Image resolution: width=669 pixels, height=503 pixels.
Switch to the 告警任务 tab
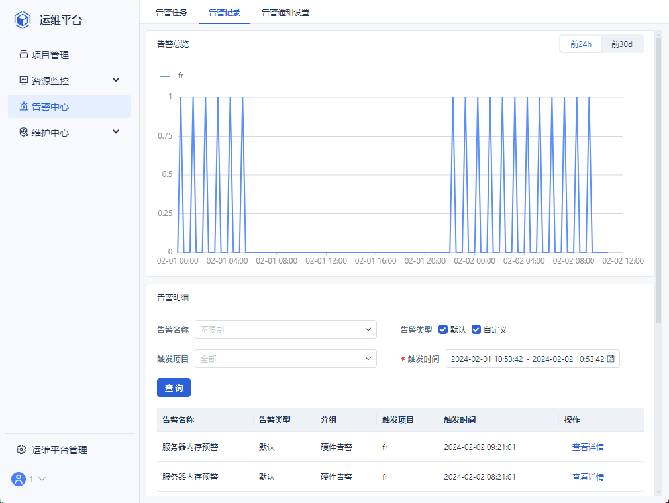[172, 12]
